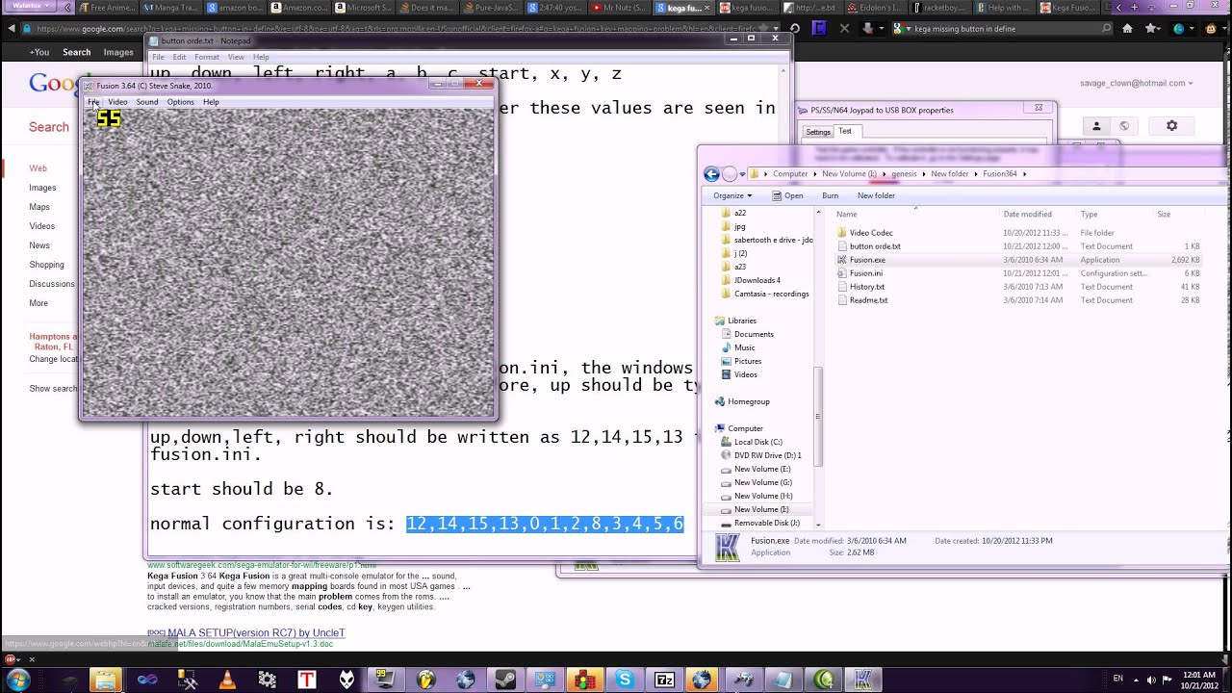Click the Burn button in Explorer
The width and height of the screenshot is (1232, 693).
(830, 195)
